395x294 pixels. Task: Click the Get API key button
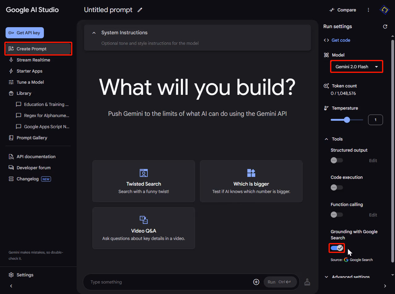click(25, 33)
